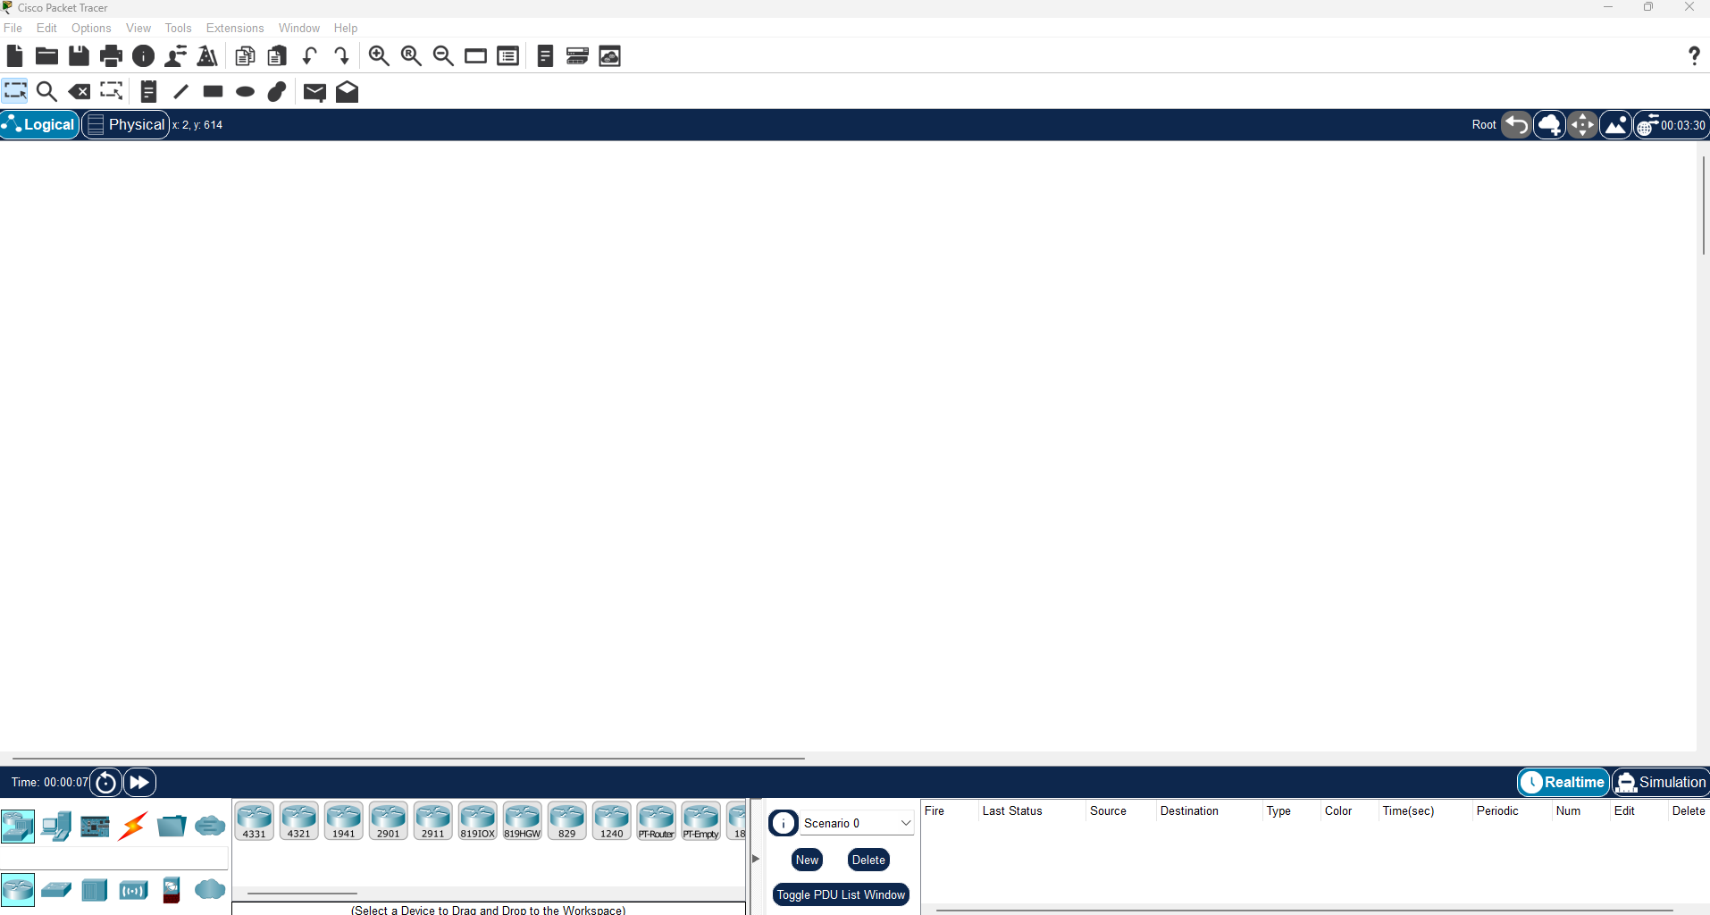The height and width of the screenshot is (915, 1710).
Task: Save the project via floppy disk icon
Action: 79,56
